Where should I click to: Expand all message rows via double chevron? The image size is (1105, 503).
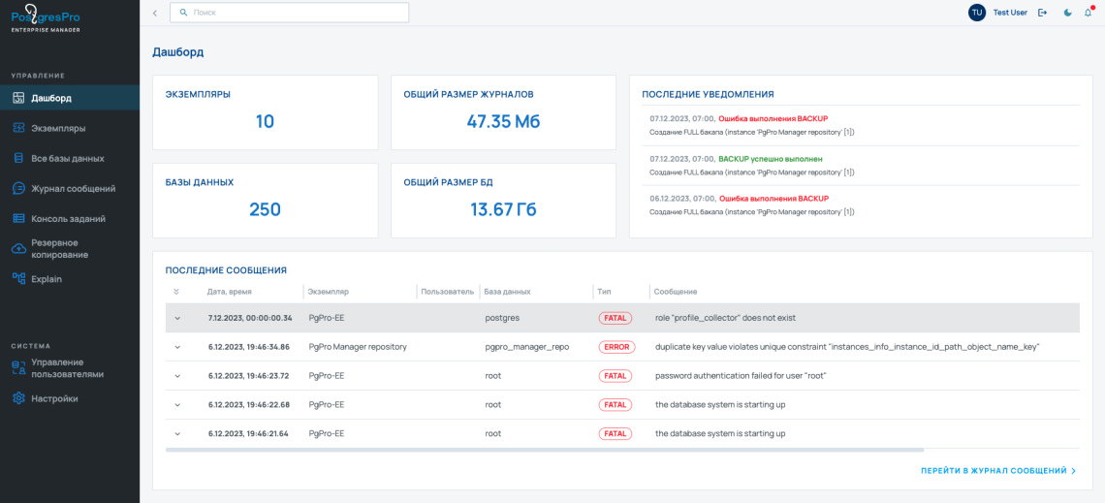pyautogui.click(x=176, y=291)
